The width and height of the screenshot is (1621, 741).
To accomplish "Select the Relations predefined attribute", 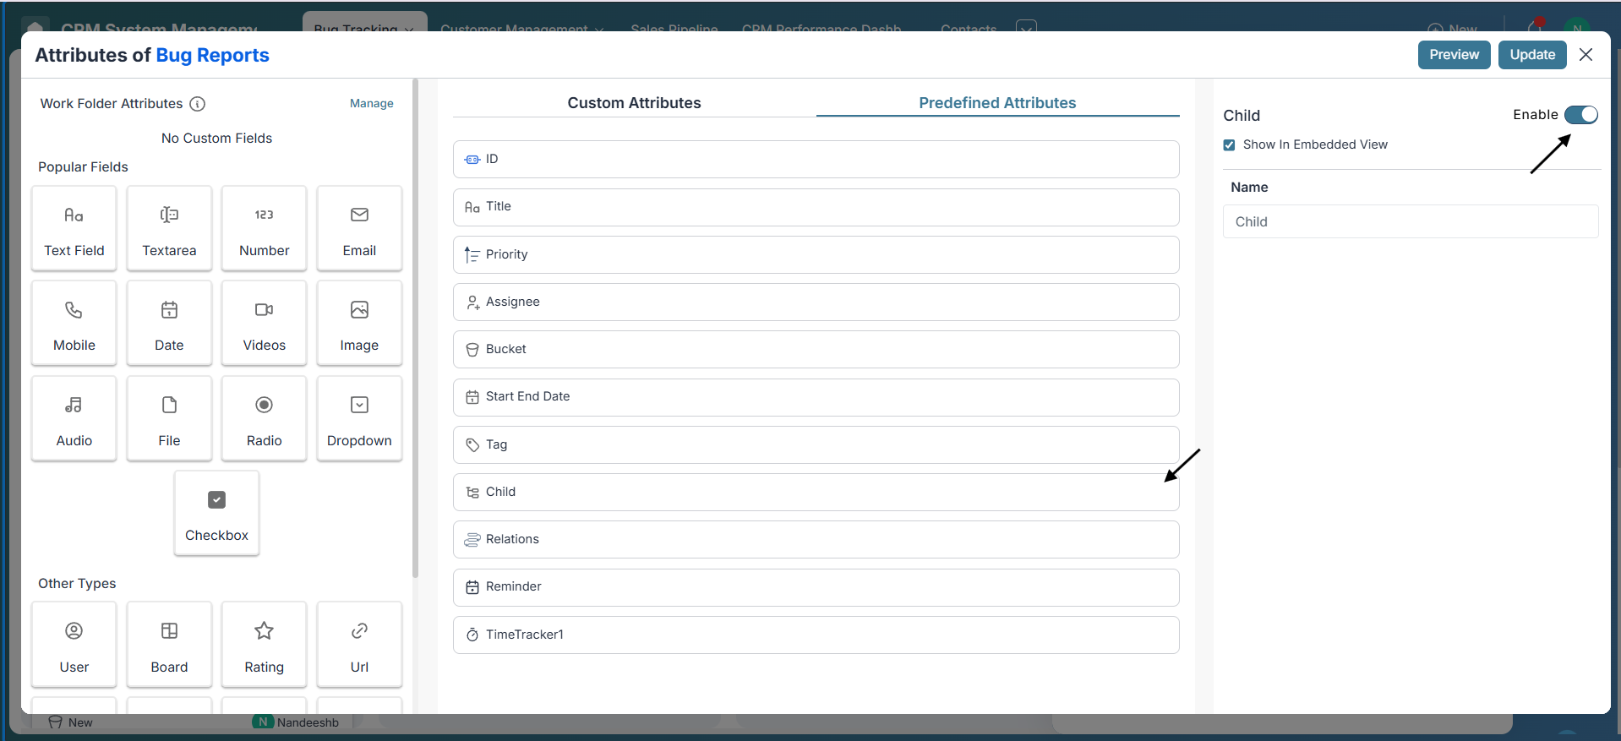I will coord(816,539).
